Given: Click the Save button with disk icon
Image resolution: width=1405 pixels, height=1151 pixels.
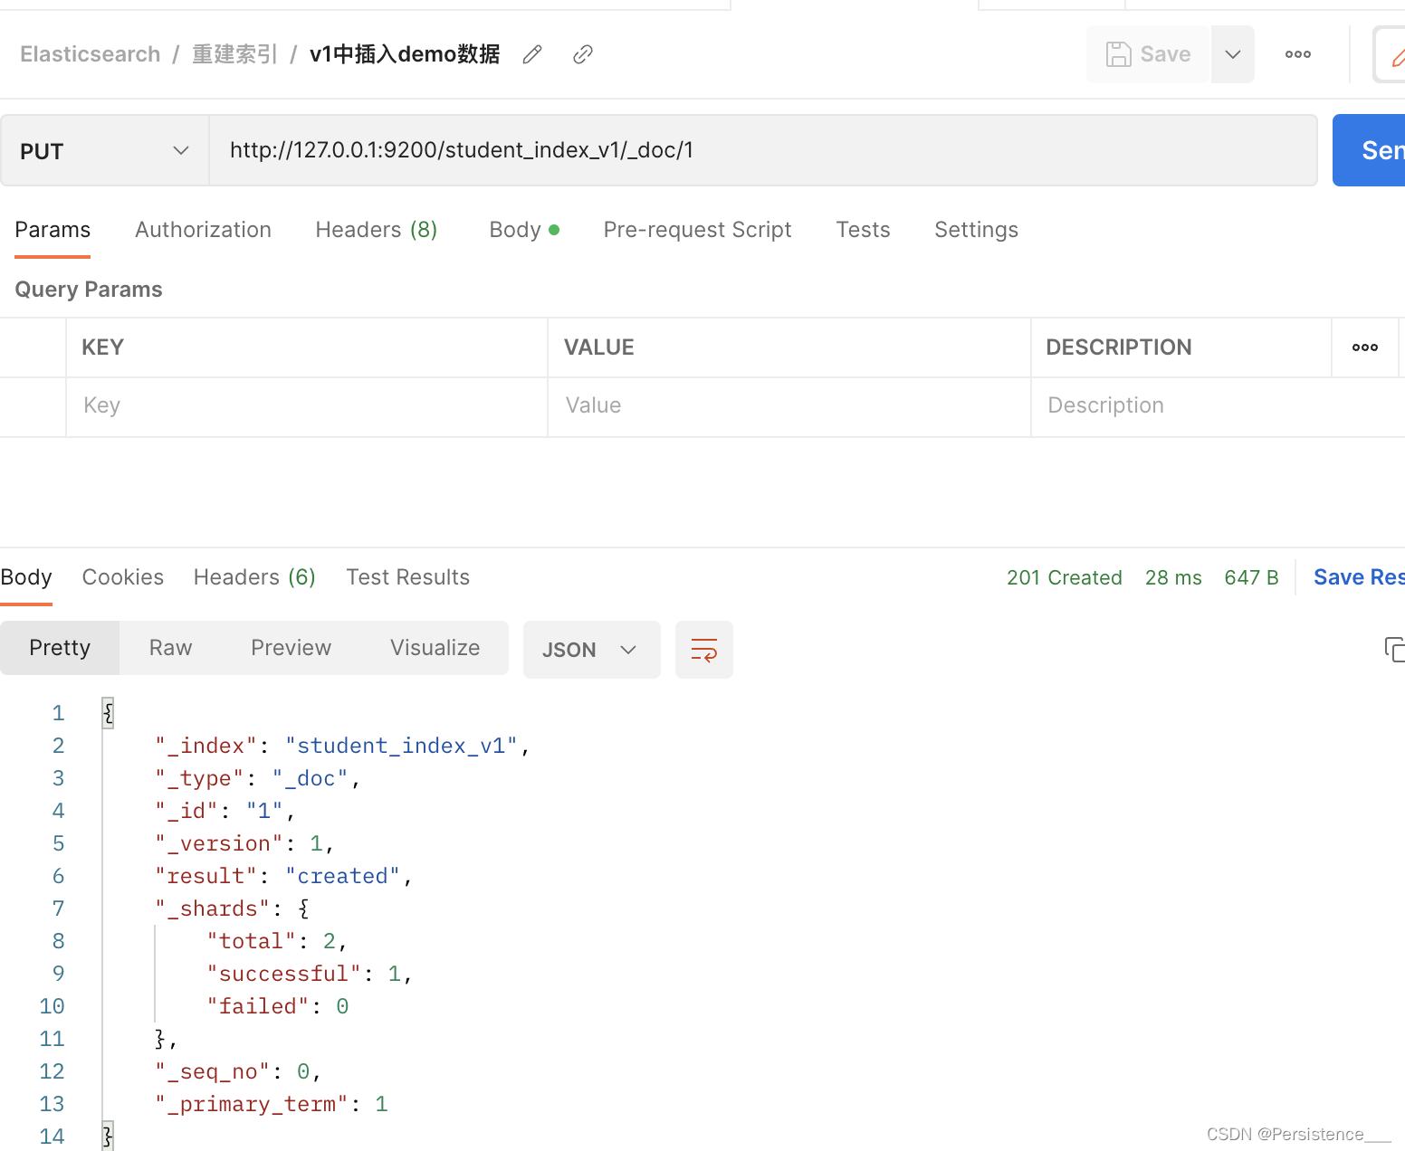Looking at the screenshot, I should coord(1148,54).
